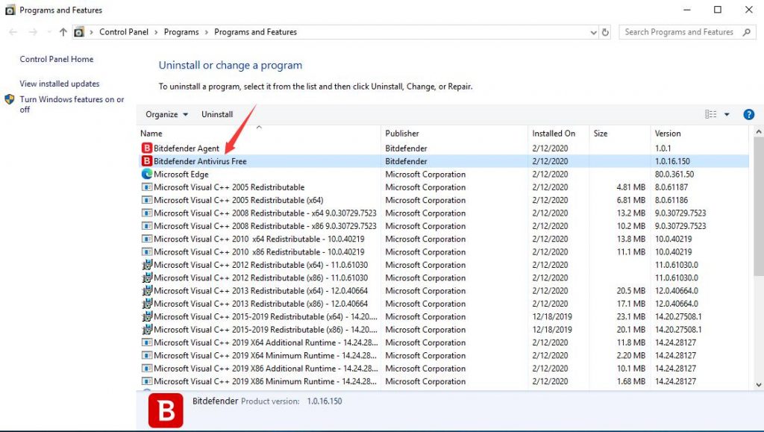Open the help question mark icon
The image size is (764, 432).
(748, 114)
